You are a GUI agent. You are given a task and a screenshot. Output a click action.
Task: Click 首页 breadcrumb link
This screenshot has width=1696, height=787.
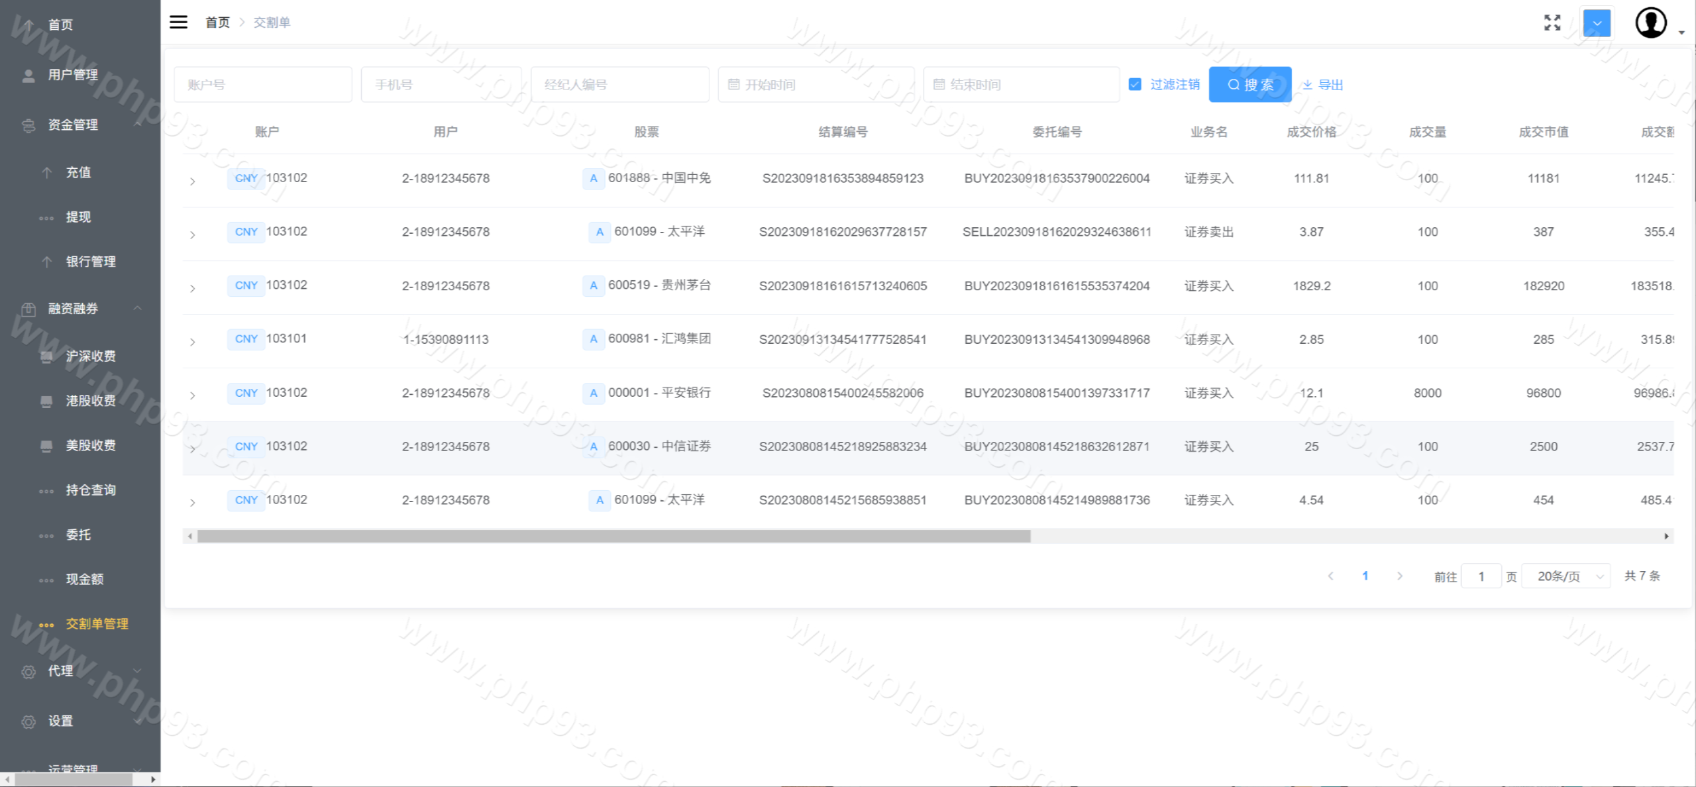217,23
